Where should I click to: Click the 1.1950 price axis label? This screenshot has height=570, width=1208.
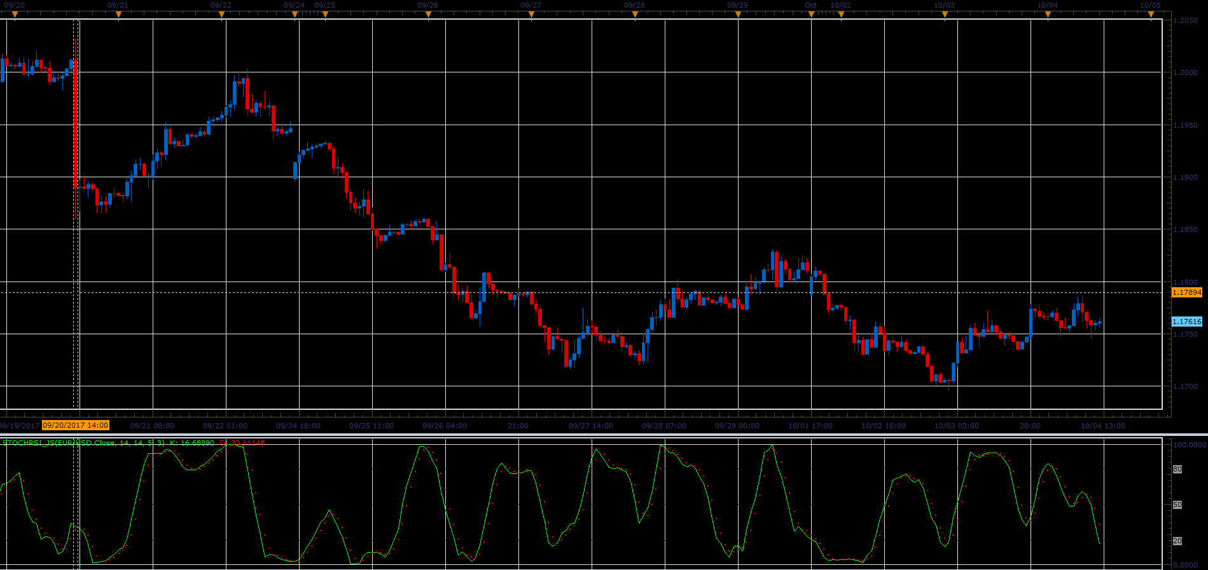click(x=1185, y=125)
